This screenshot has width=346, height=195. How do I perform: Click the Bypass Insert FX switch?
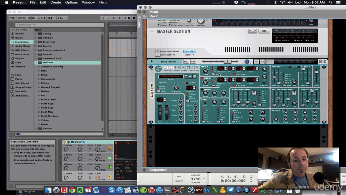189,51
